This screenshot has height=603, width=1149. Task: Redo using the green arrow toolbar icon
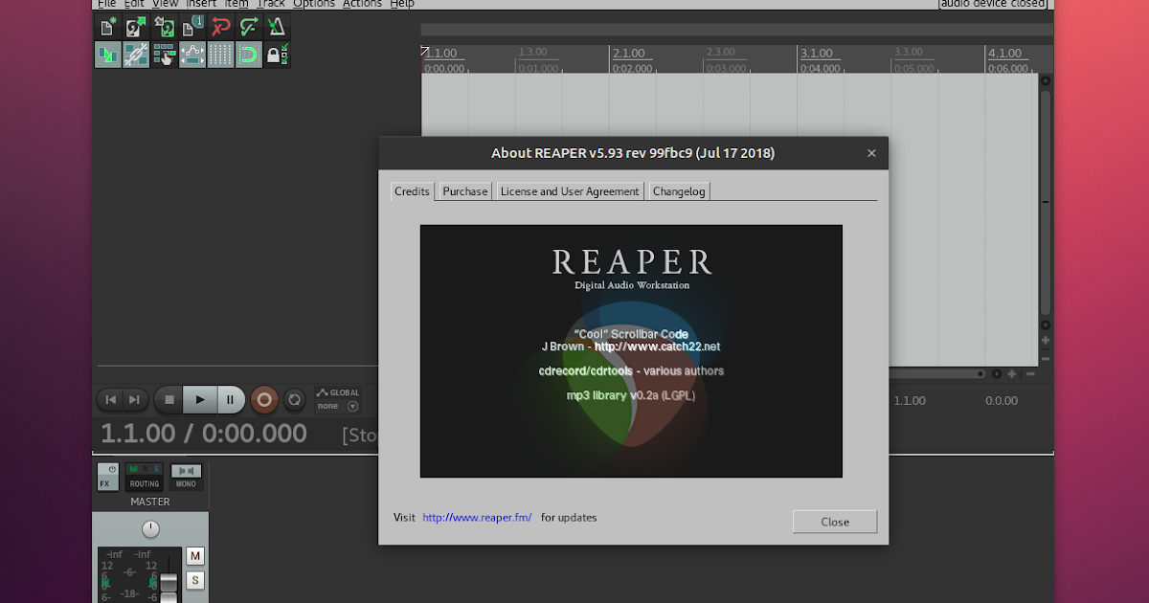pyautogui.click(x=249, y=27)
